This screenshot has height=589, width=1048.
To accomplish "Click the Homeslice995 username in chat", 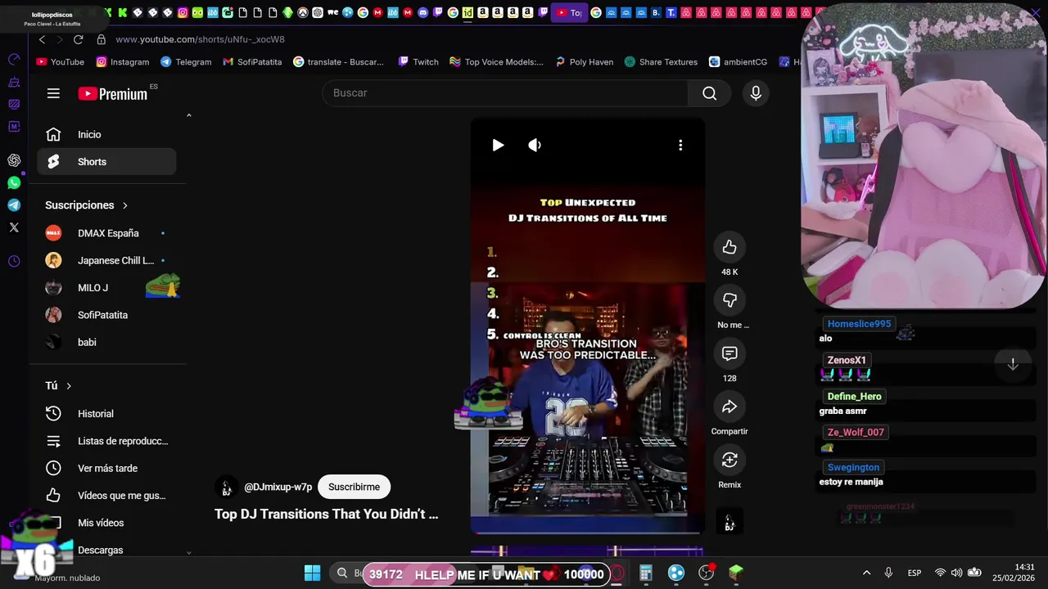I will tap(859, 324).
